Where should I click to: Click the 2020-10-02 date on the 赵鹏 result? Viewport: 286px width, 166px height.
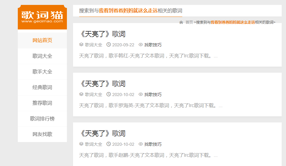(123, 144)
